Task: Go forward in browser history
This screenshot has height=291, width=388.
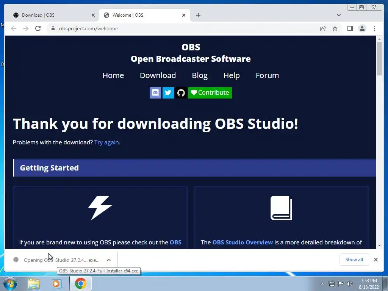Action: tap(26, 28)
